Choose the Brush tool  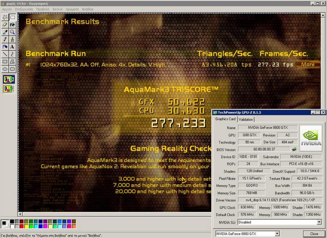pos(12,40)
